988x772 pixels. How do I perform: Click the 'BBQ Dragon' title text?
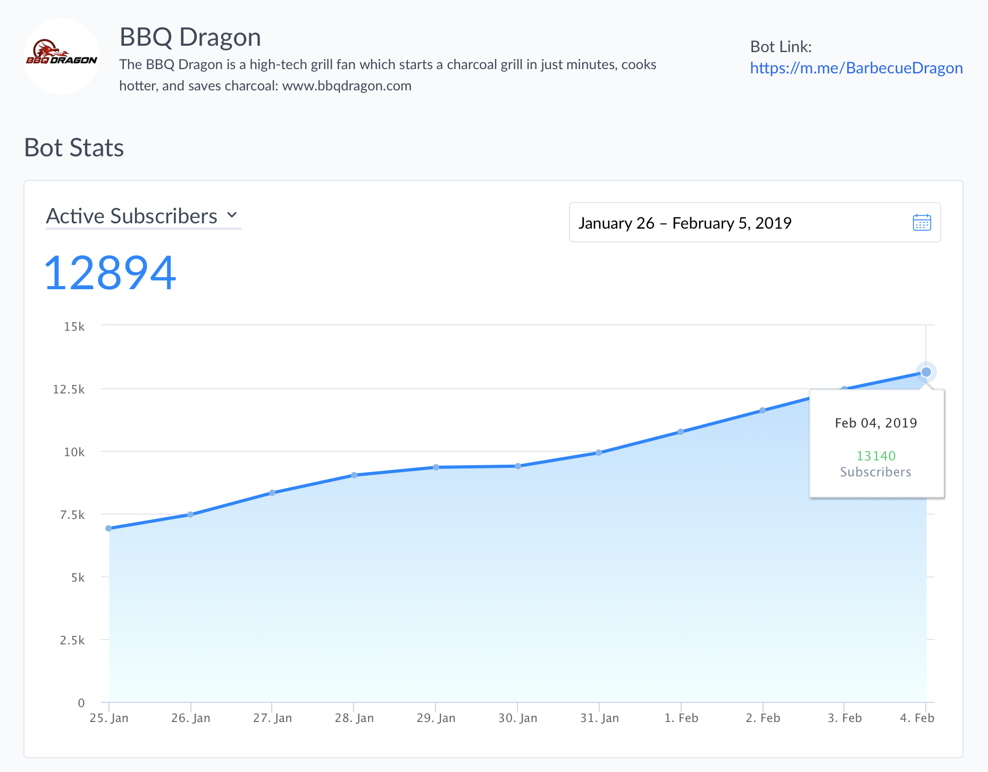point(190,37)
